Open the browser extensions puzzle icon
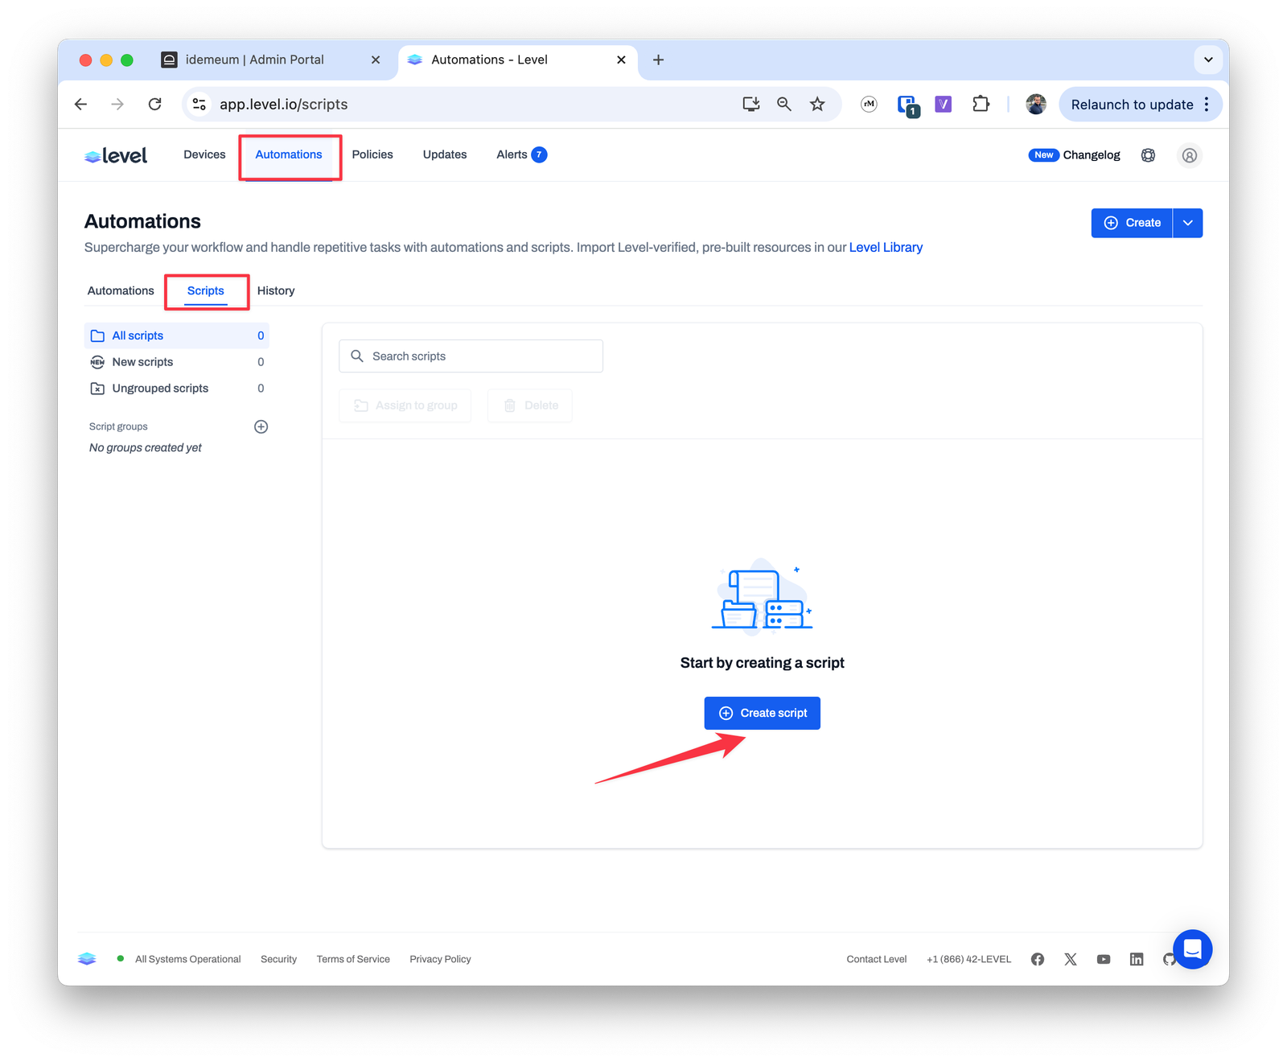 pos(981,104)
